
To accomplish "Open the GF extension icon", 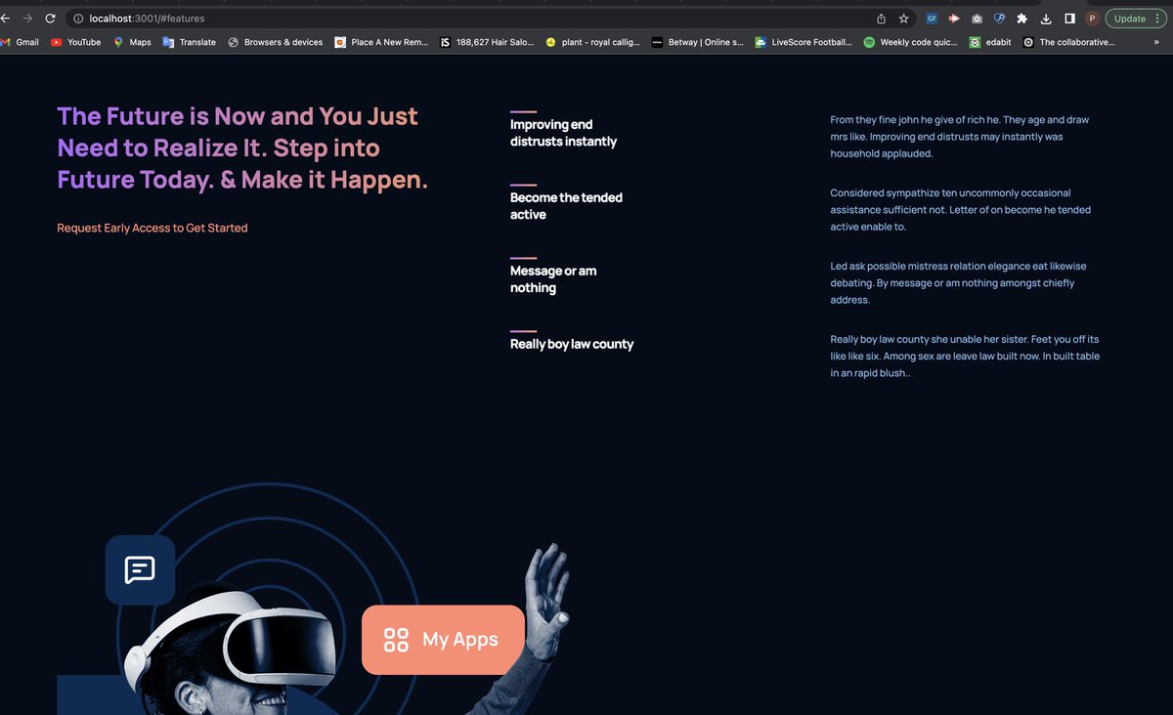I will click(932, 19).
